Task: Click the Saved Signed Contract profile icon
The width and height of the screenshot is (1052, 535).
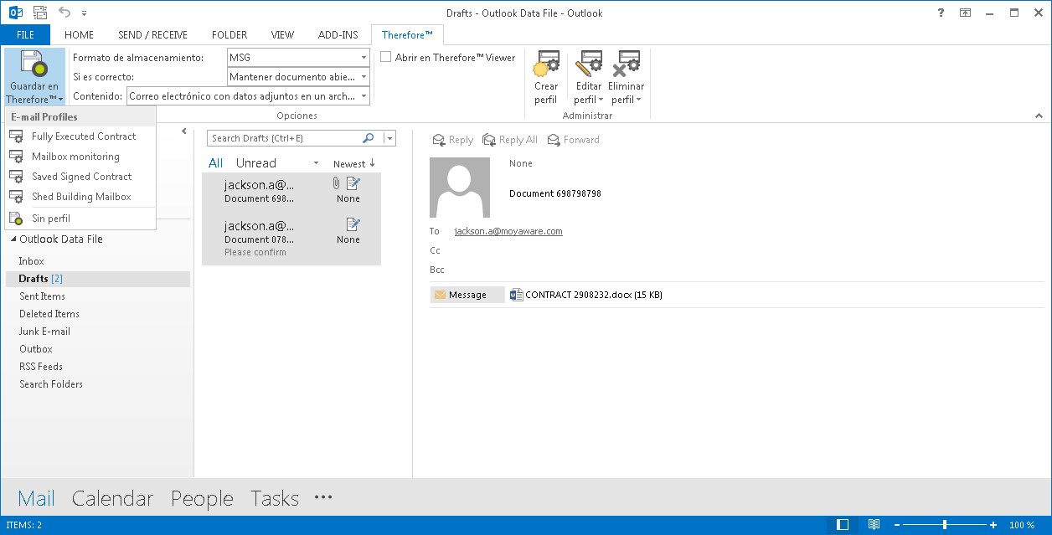Action: 16,177
